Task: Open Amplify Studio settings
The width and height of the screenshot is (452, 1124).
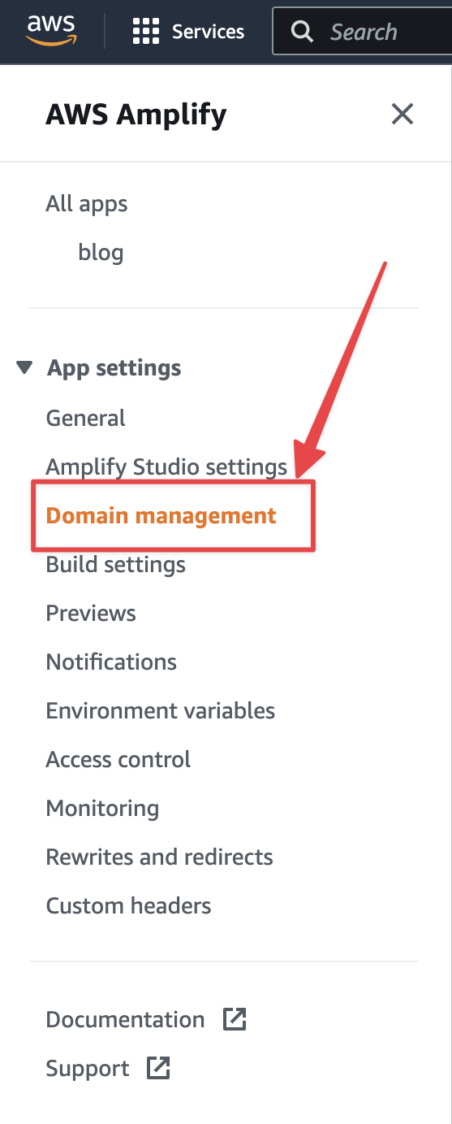Action: point(166,467)
